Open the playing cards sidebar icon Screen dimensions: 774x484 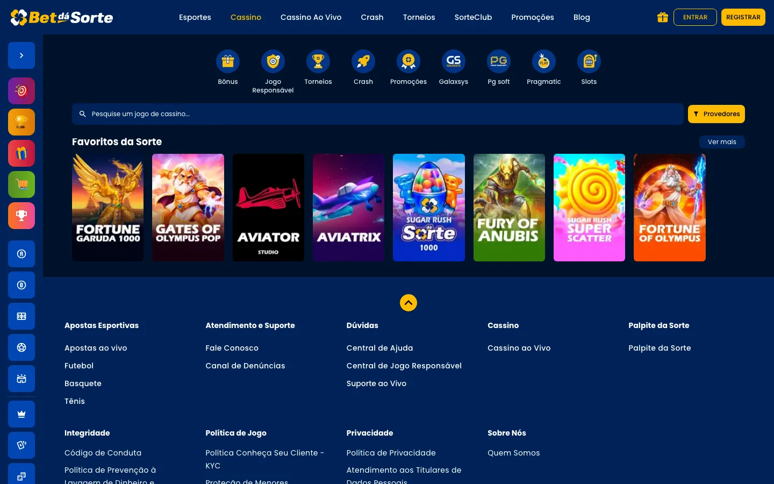click(x=21, y=445)
